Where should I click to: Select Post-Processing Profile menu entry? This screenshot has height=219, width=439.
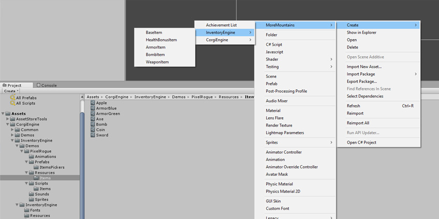coord(295,91)
